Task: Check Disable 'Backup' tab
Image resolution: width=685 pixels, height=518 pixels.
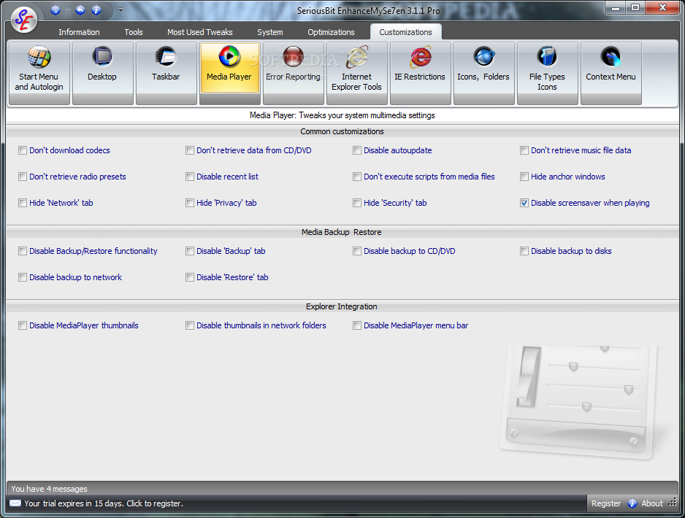Action: (x=190, y=251)
